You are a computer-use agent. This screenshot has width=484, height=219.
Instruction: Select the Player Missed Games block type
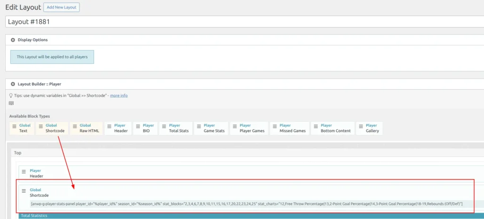(290, 128)
